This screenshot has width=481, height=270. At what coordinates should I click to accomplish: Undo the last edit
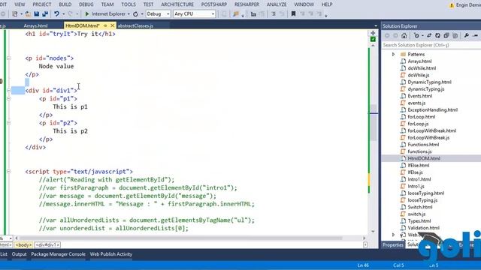pyautogui.click(x=57, y=13)
